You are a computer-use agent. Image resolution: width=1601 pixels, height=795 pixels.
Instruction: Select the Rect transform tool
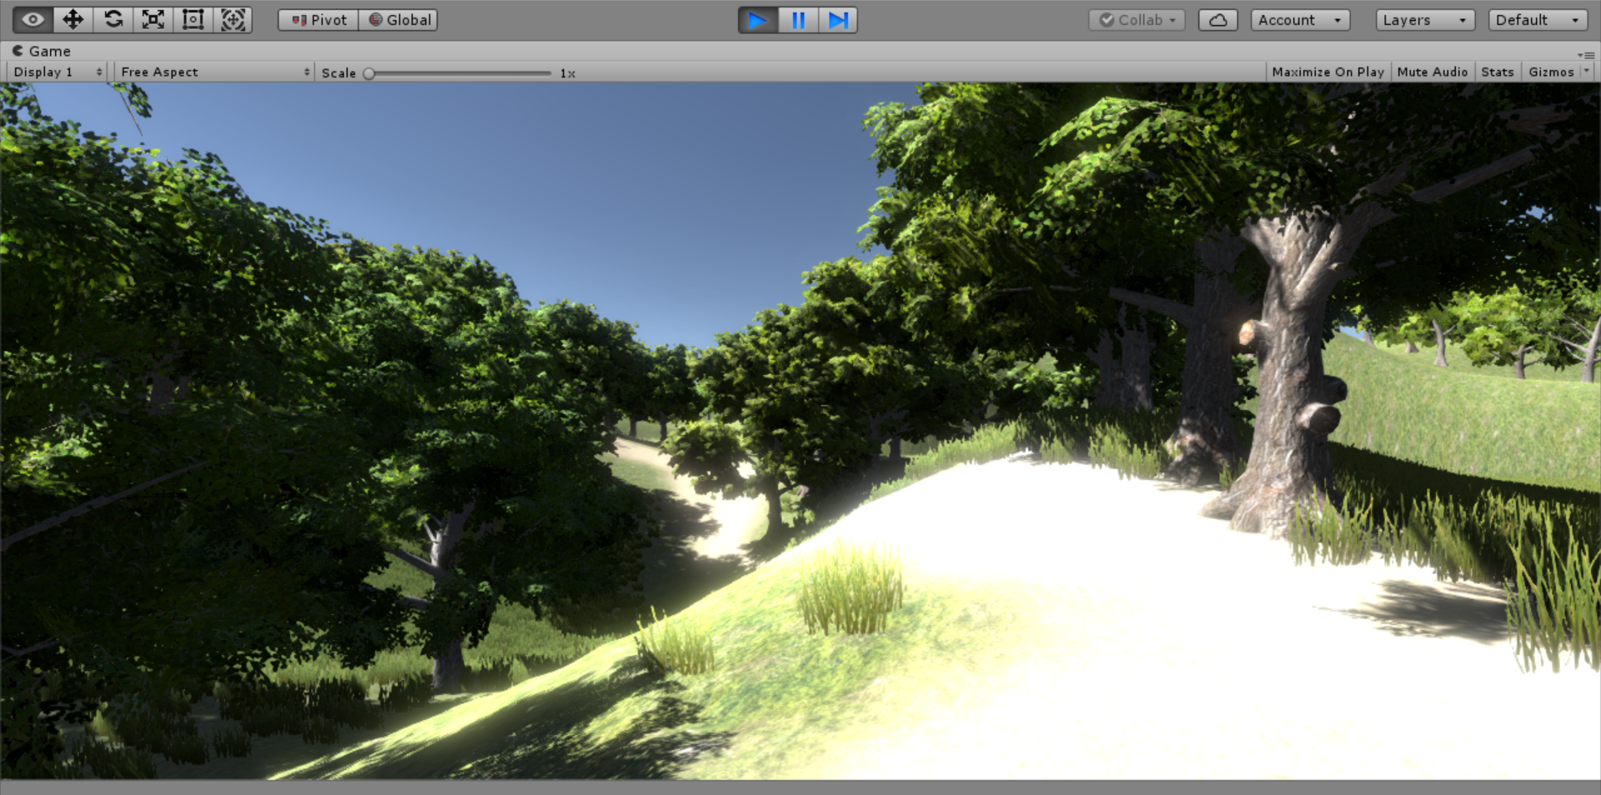point(193,19)
